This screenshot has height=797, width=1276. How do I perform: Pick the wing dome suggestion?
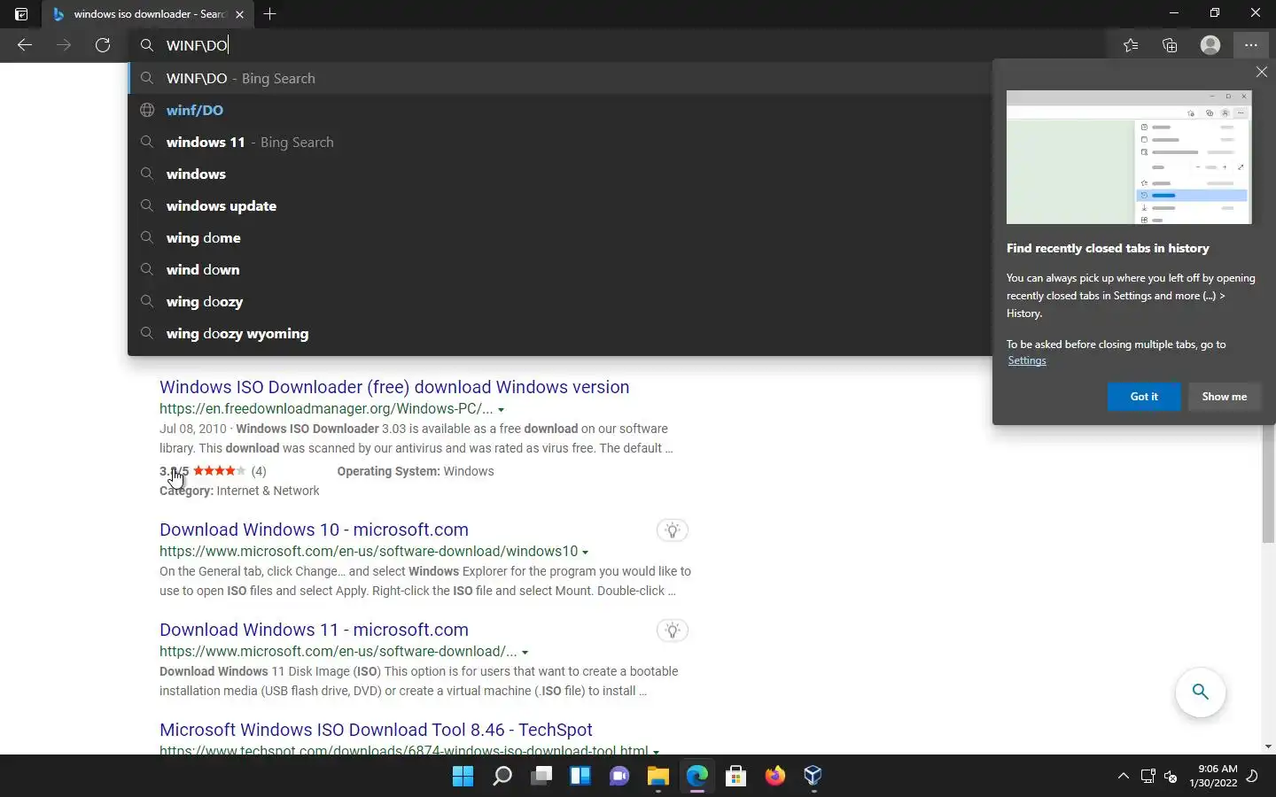click(560, 237)
